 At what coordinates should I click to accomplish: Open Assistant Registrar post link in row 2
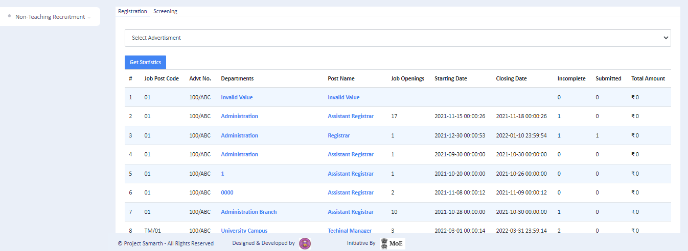tap(351, 116)
